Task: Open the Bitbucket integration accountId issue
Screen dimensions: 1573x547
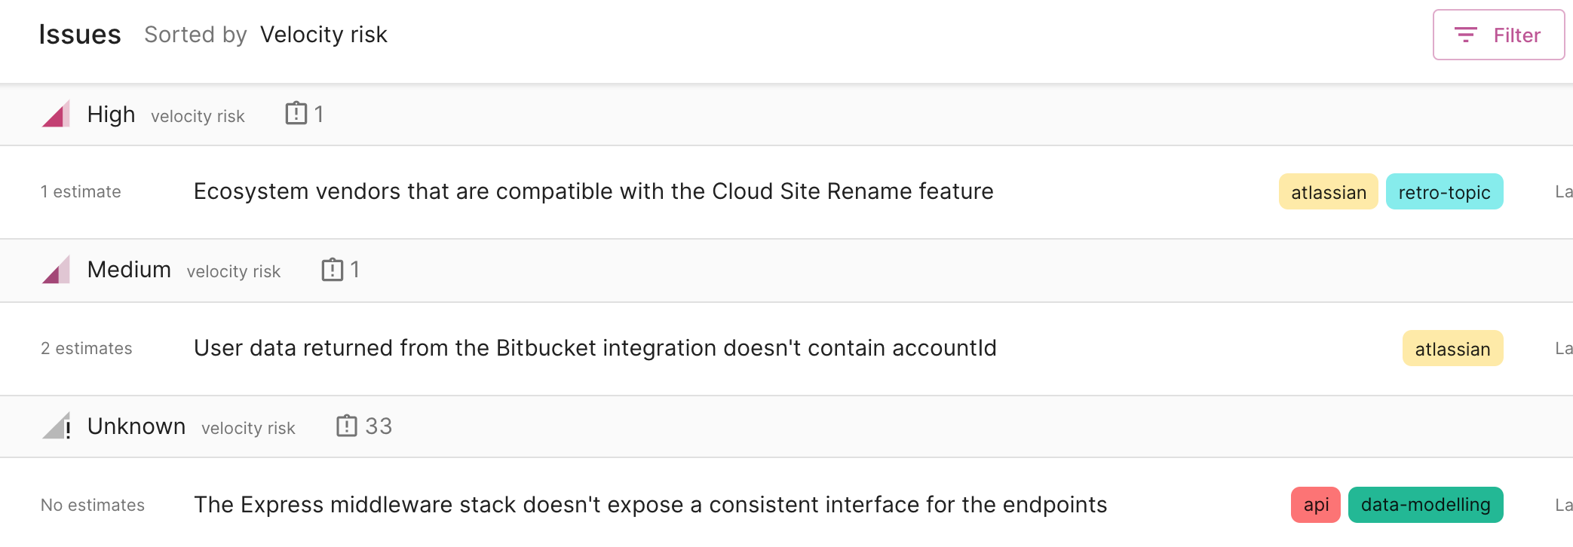Action: (595, 348)
